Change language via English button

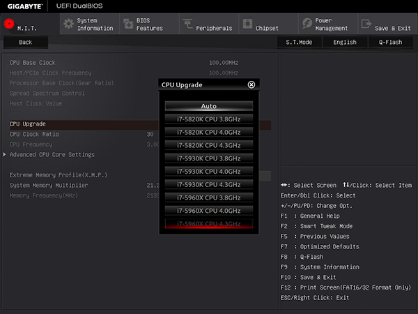[345, 42]
